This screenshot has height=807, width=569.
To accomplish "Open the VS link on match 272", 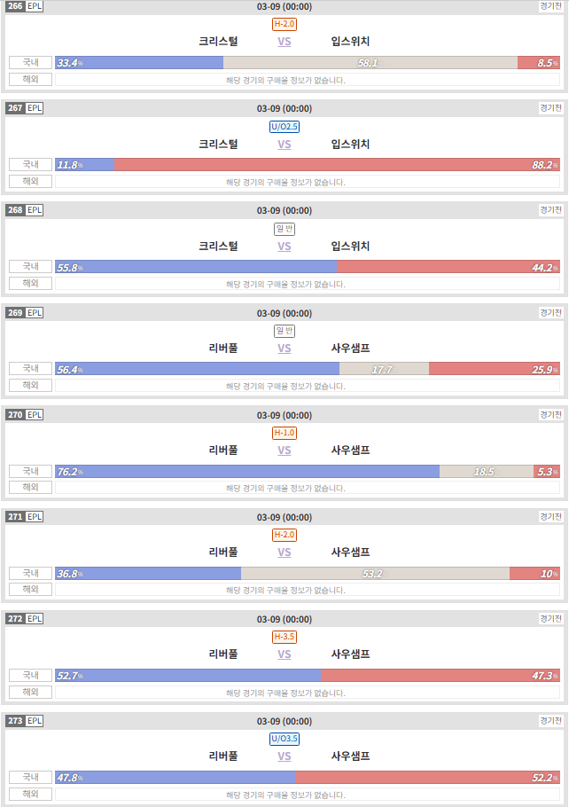I will pyautogui.click(x=284, y=654).
